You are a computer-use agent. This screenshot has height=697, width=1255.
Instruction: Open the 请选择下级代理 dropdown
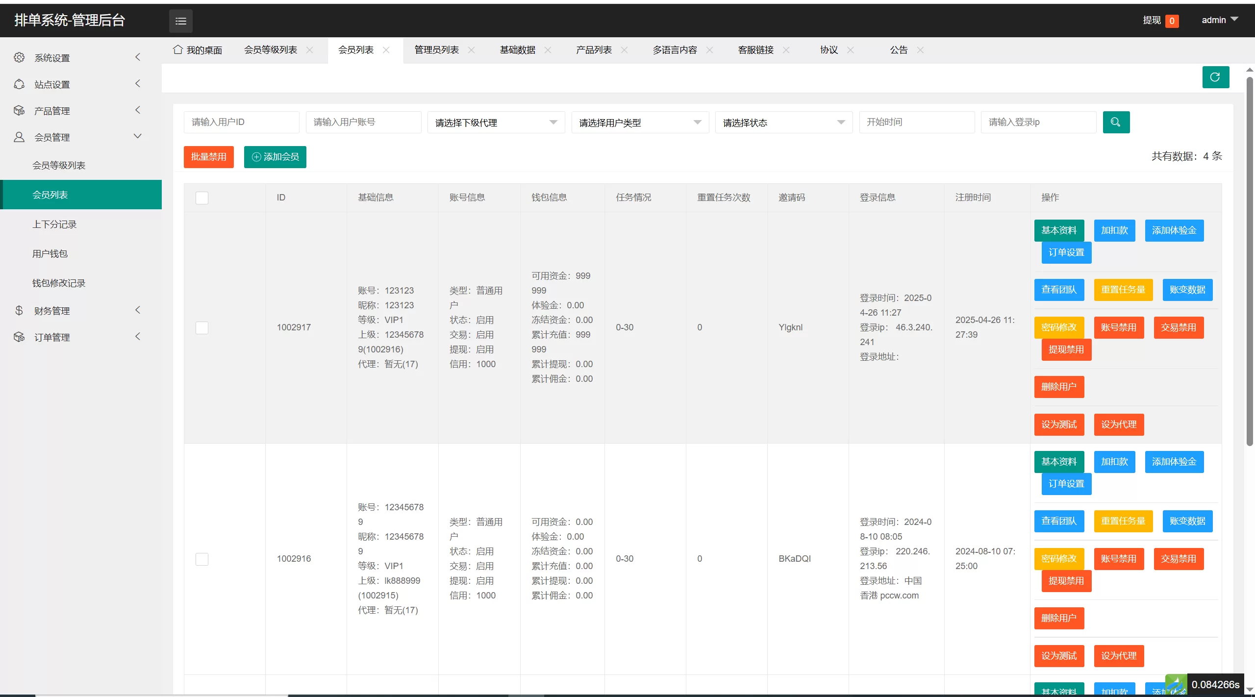coord(495,122)
